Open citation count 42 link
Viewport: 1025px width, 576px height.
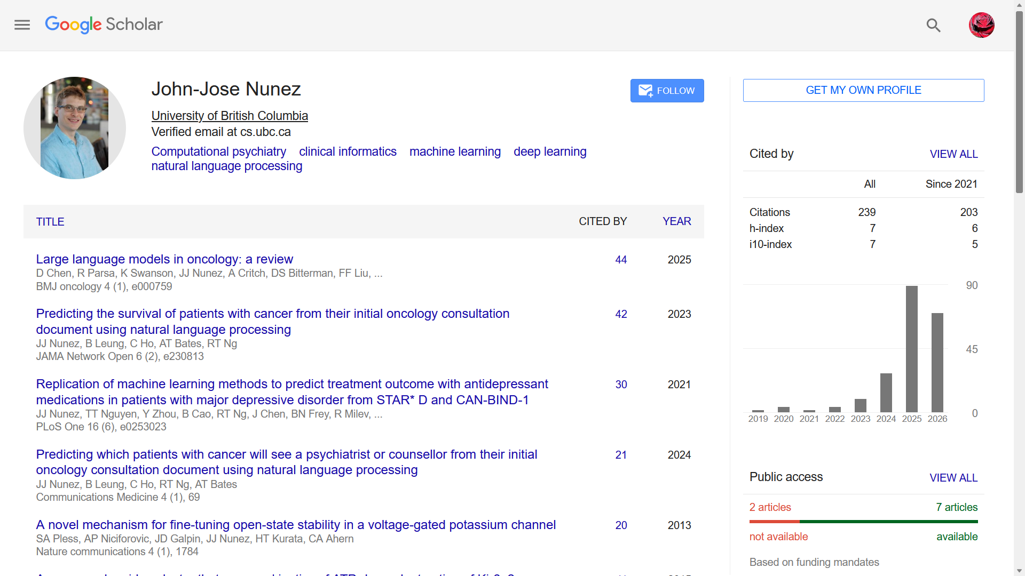pyautogui.click(x=621, y=314)
